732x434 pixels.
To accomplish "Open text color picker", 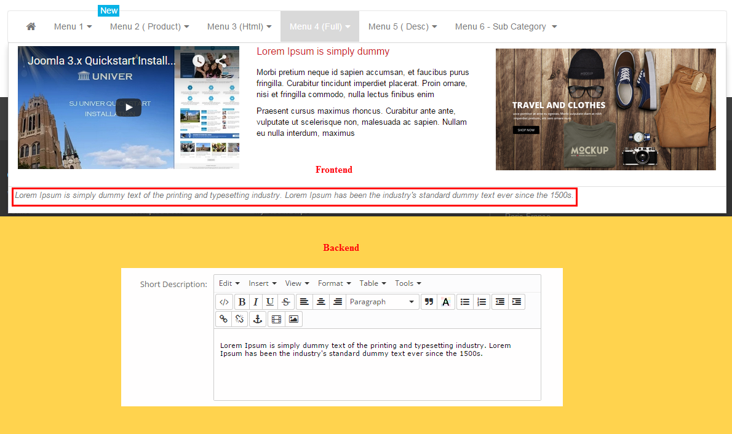I will [x=446, y=302].
